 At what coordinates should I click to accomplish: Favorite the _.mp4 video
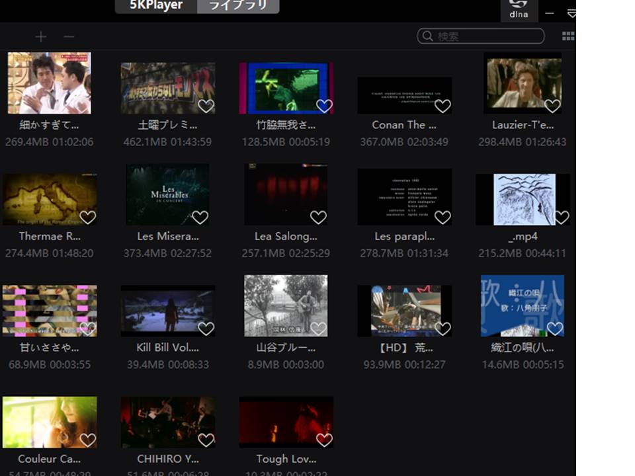coord(562,218)
